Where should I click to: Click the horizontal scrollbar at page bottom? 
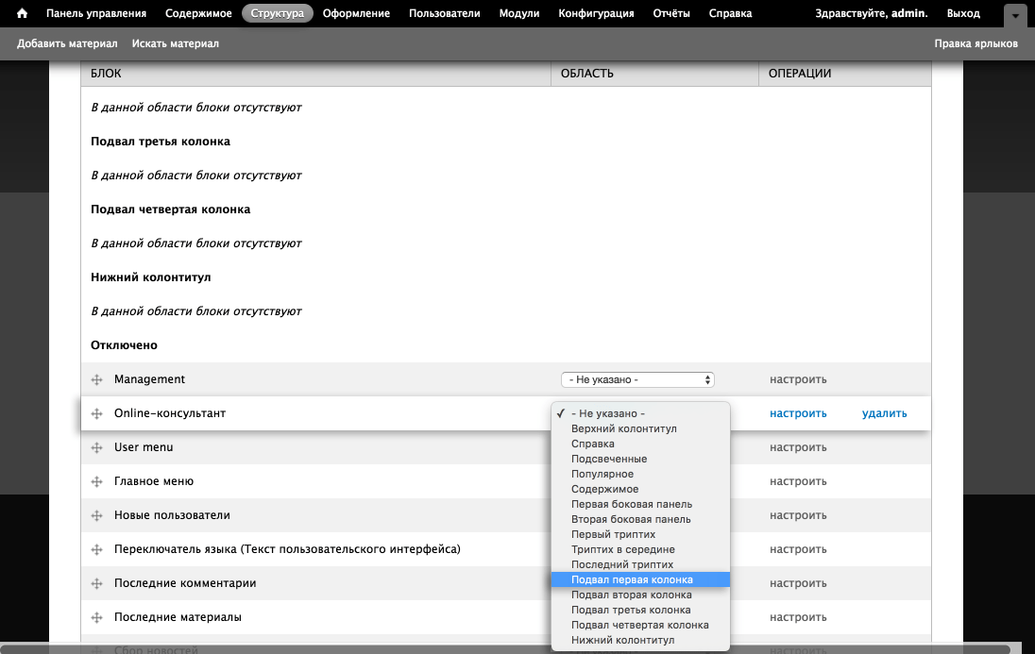[x=505, y=649]
